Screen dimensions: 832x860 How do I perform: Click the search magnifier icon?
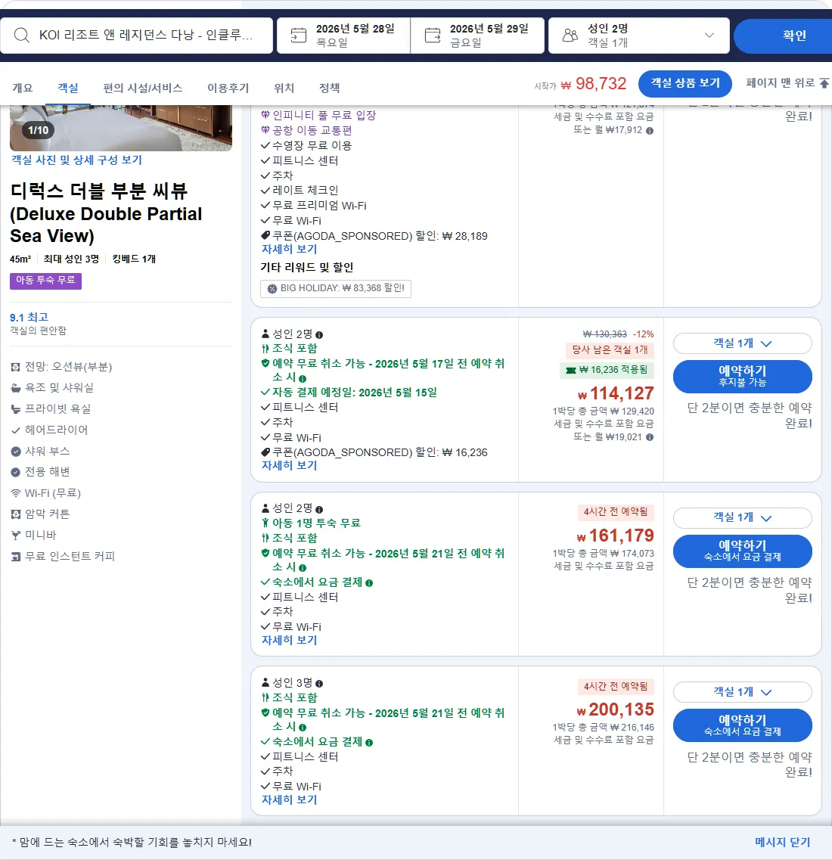(21, 36)
